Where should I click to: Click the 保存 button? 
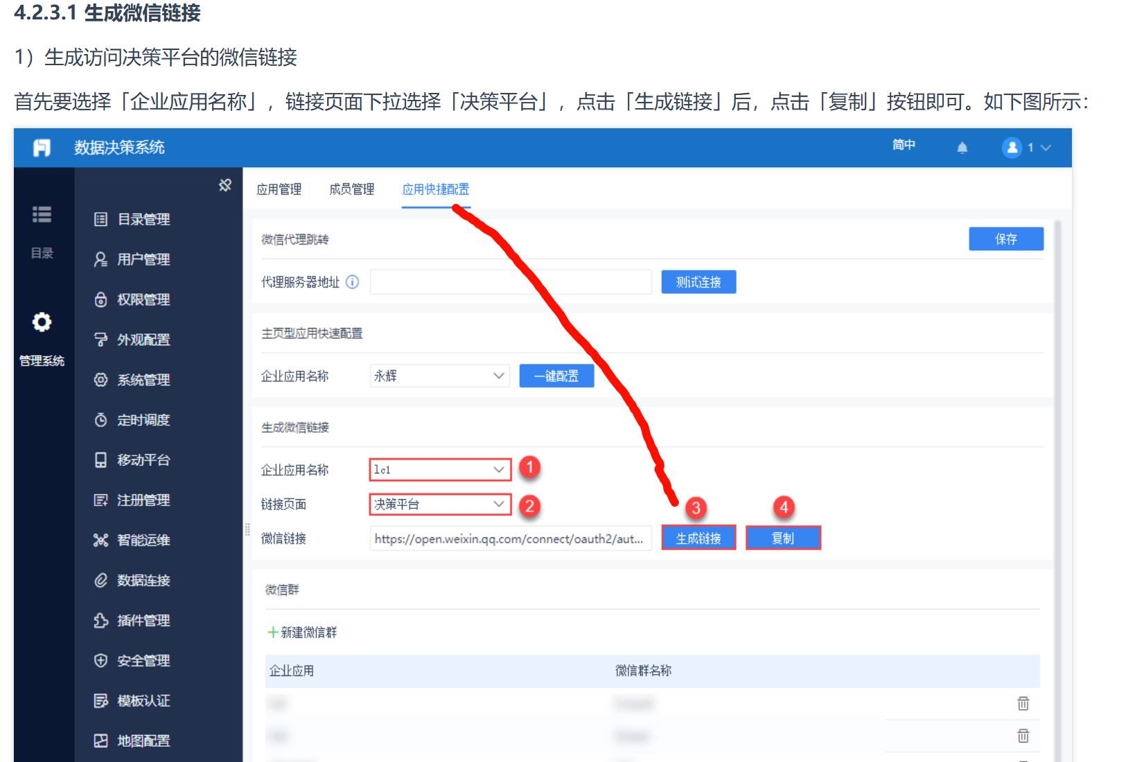pyautogui.click(x=1006, y=239)
